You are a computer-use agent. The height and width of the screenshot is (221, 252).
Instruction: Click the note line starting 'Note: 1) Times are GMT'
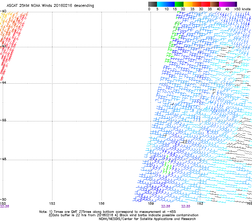(x=108, y=212)
